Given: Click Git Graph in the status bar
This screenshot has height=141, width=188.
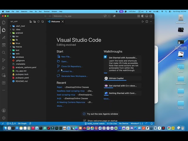Looking at the screenshot, I should (x=22, y=123).
